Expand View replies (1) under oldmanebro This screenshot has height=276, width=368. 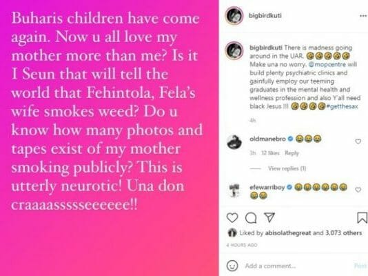click(287, 168)
